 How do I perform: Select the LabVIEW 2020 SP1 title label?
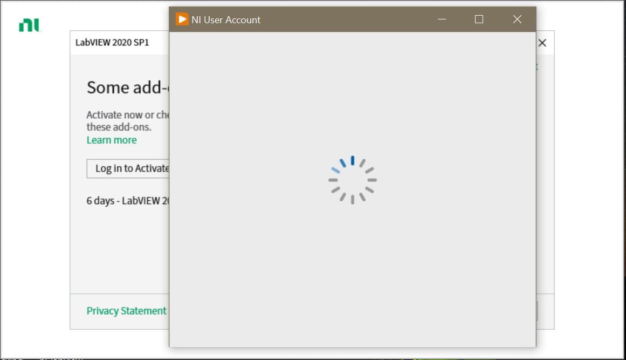coord(113,42)
